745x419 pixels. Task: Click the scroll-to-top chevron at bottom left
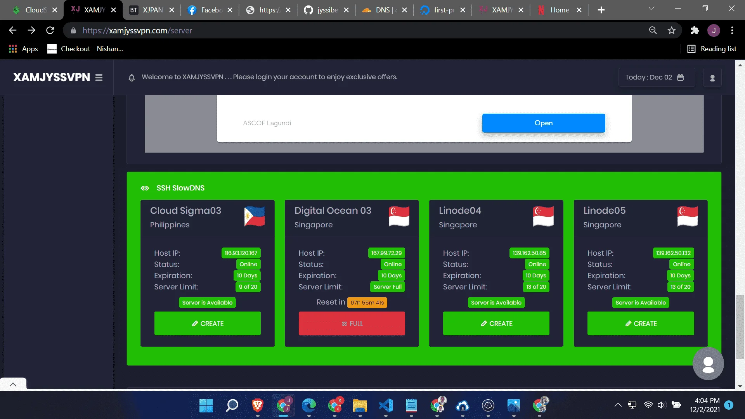coord(13,384)
